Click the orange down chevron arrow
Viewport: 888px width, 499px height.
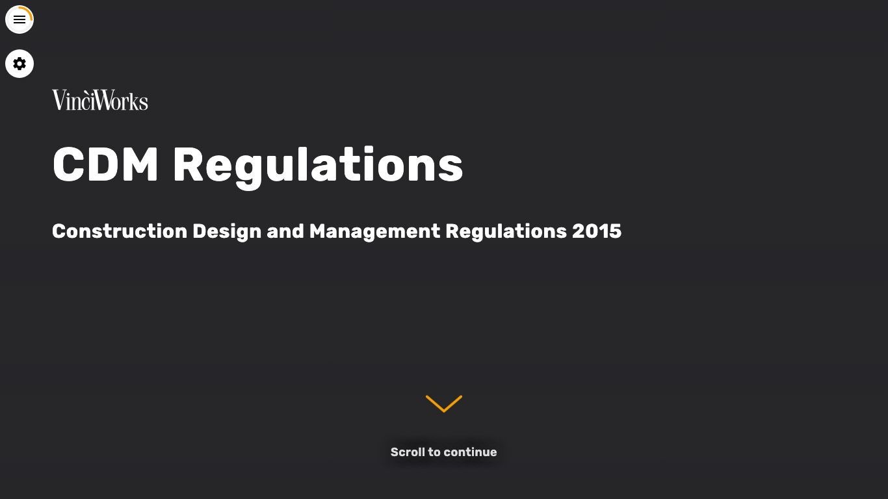click(x=444, y=403)
